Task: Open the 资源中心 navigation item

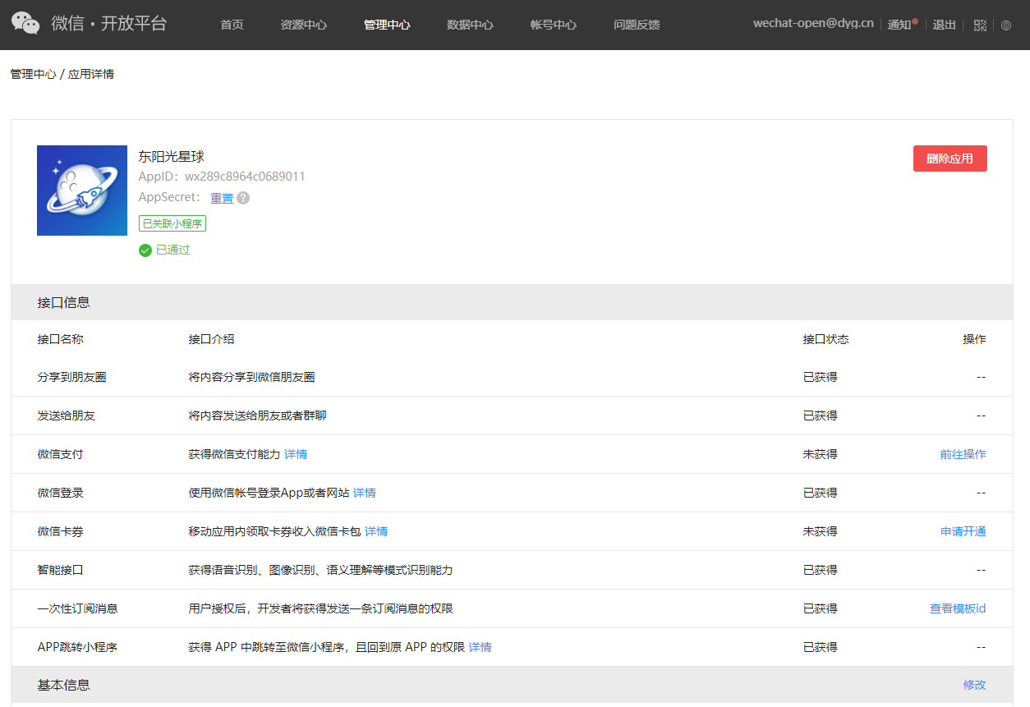Action: 304,25
